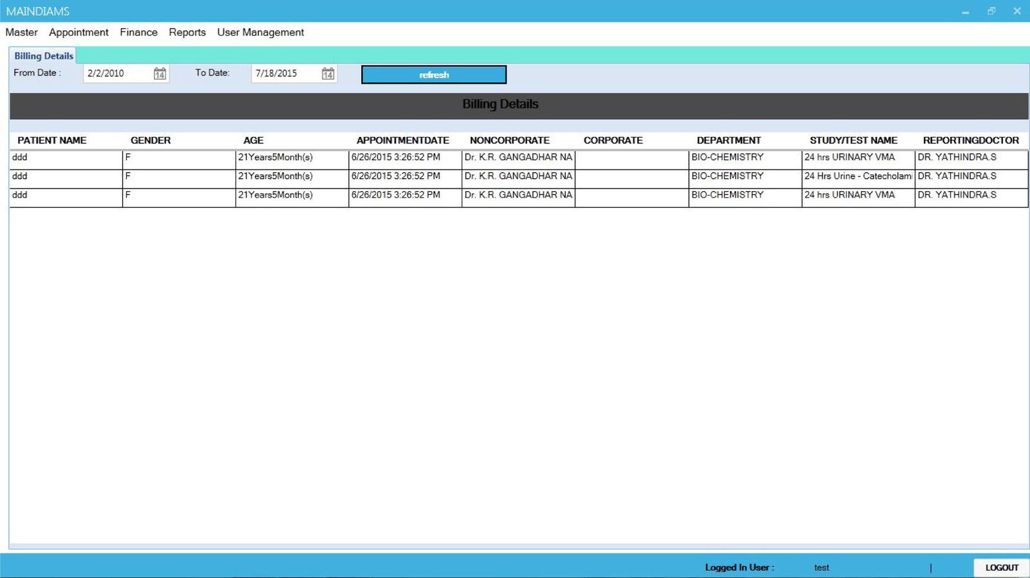This screenshot has height=578, width=1030.
Task: Click the From Date input field
Action: 117,73
